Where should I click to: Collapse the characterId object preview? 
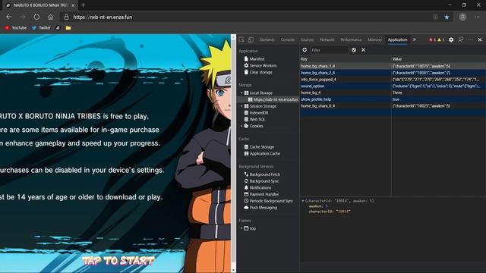[x=303, y=201]
